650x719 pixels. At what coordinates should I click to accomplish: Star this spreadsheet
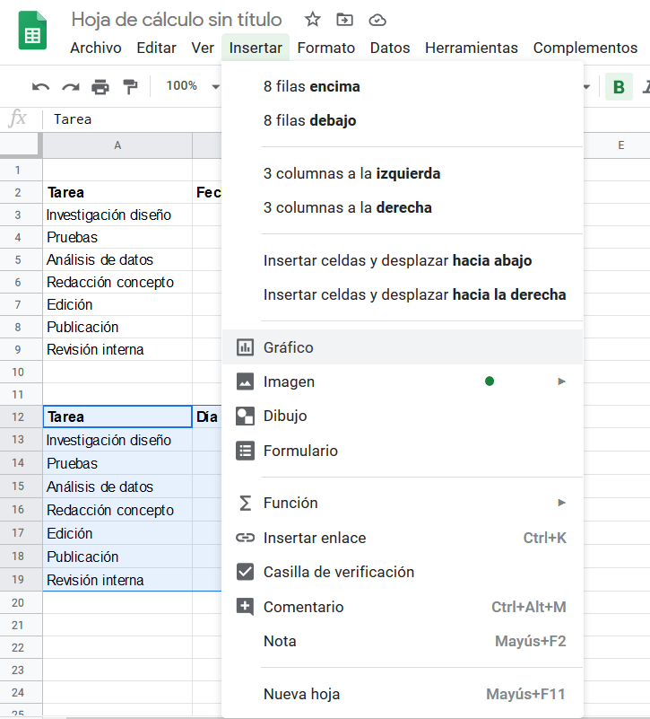[x=312, y=20]
